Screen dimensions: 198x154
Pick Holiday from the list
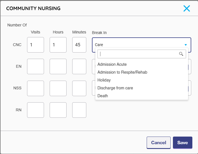104,80
